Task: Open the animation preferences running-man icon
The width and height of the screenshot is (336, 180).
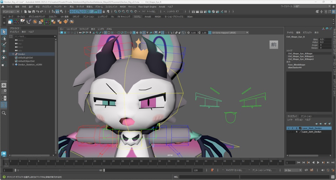Action: tap(333, 170)
